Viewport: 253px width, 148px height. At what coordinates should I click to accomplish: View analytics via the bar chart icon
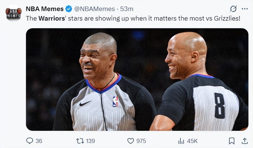point(181,141)
